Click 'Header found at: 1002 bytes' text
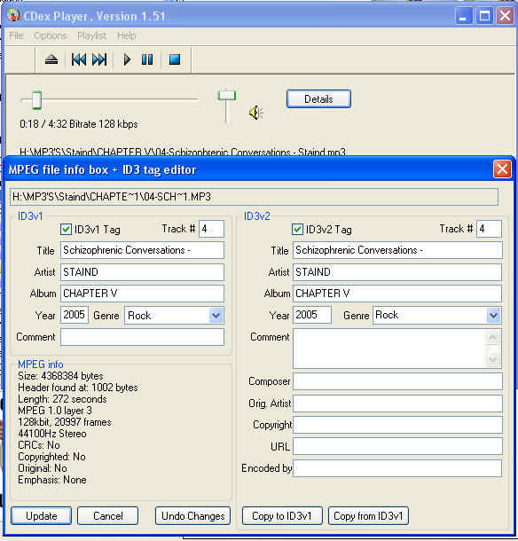518x541 pixels. coord(78,388)
